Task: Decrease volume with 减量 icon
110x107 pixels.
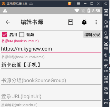Action: click(x=106, y=35)
